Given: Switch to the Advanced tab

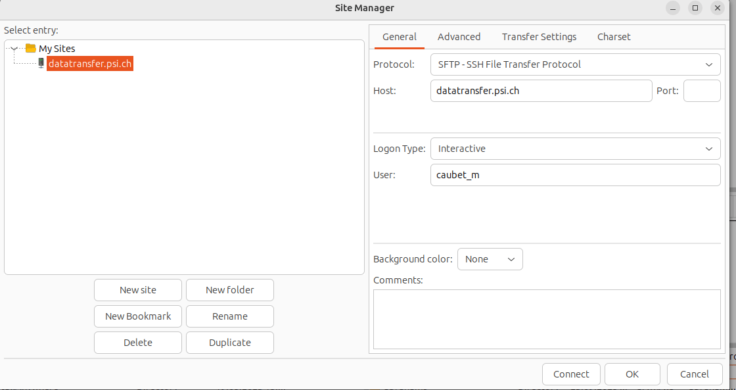Looking at the screenshot, I should click(459, 37).
